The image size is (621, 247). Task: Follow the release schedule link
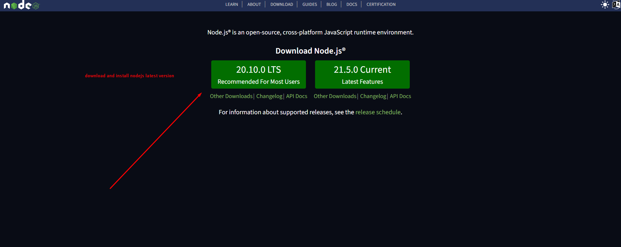[x=378, y=112]
